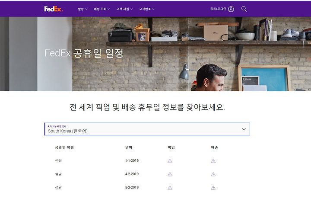
Task: Expand the 고객지원 navigation menu
Action: tap(124, 9)
